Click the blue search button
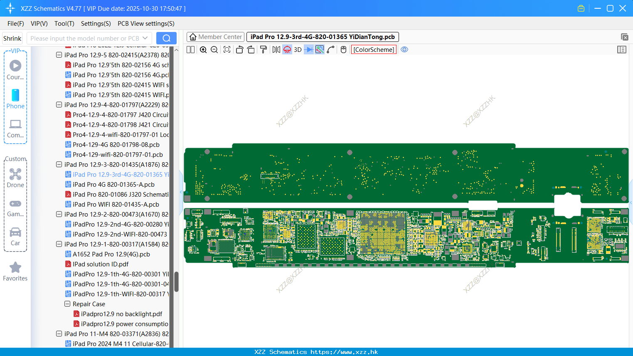The width and height of the screenshot is (633, 356). 166,38
